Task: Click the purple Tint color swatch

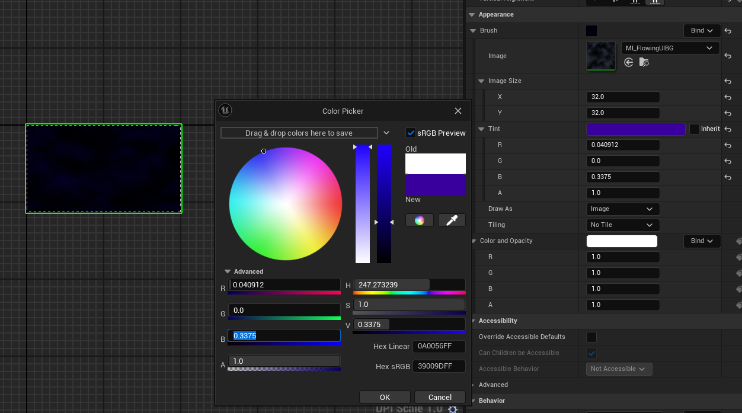Action: tap(635, 129)
